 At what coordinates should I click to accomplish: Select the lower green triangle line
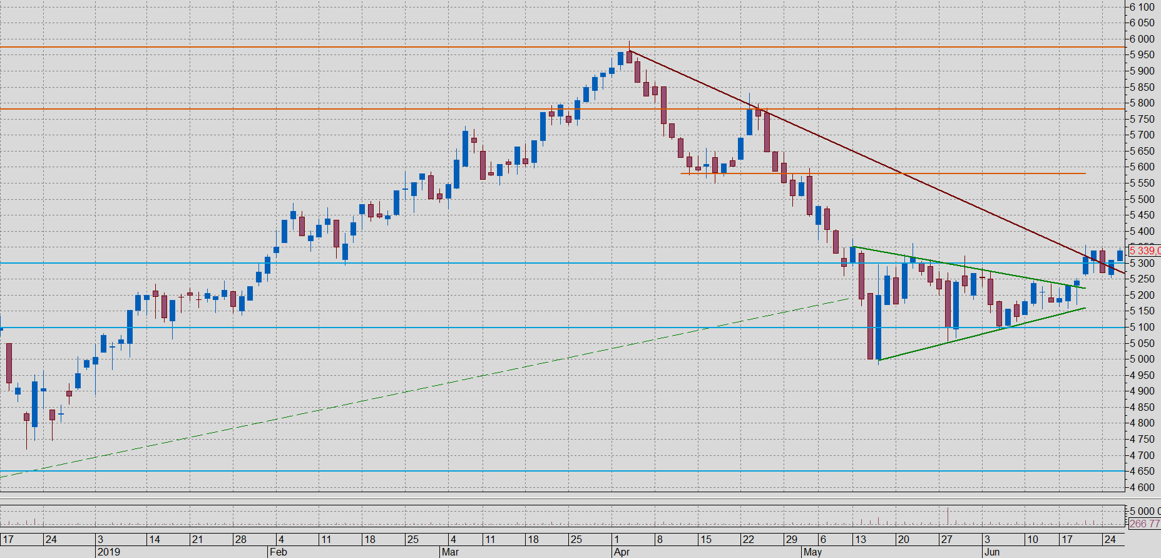point(983,334)
